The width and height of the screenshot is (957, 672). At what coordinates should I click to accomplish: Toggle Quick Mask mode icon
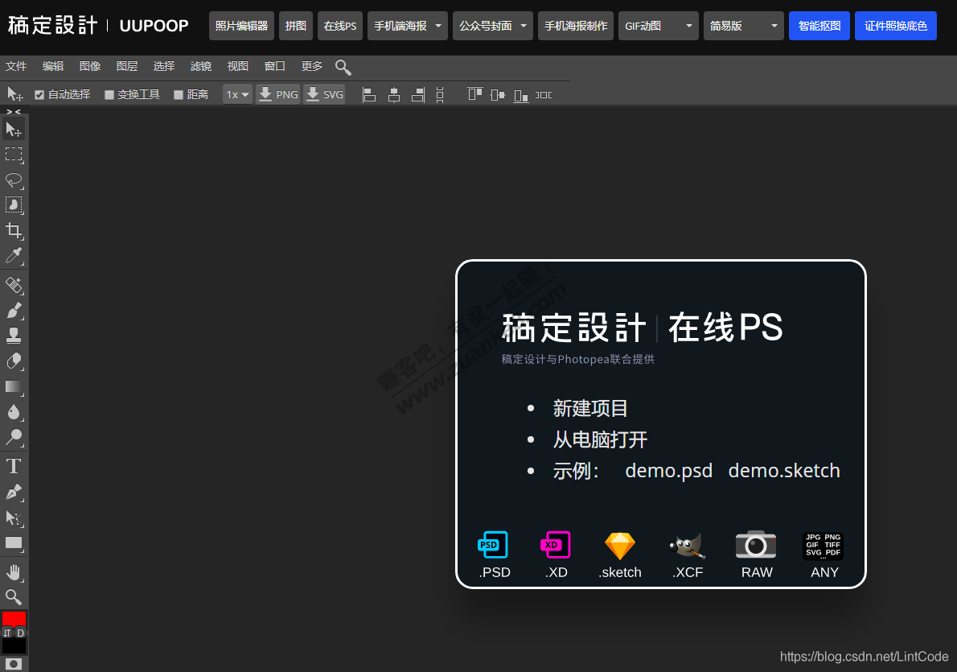pos(14,663)
